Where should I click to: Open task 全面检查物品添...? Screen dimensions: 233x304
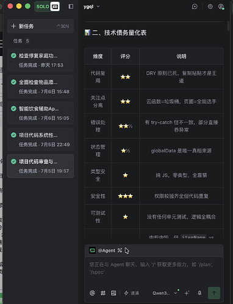pyautogui.click(x=40, y=87)
